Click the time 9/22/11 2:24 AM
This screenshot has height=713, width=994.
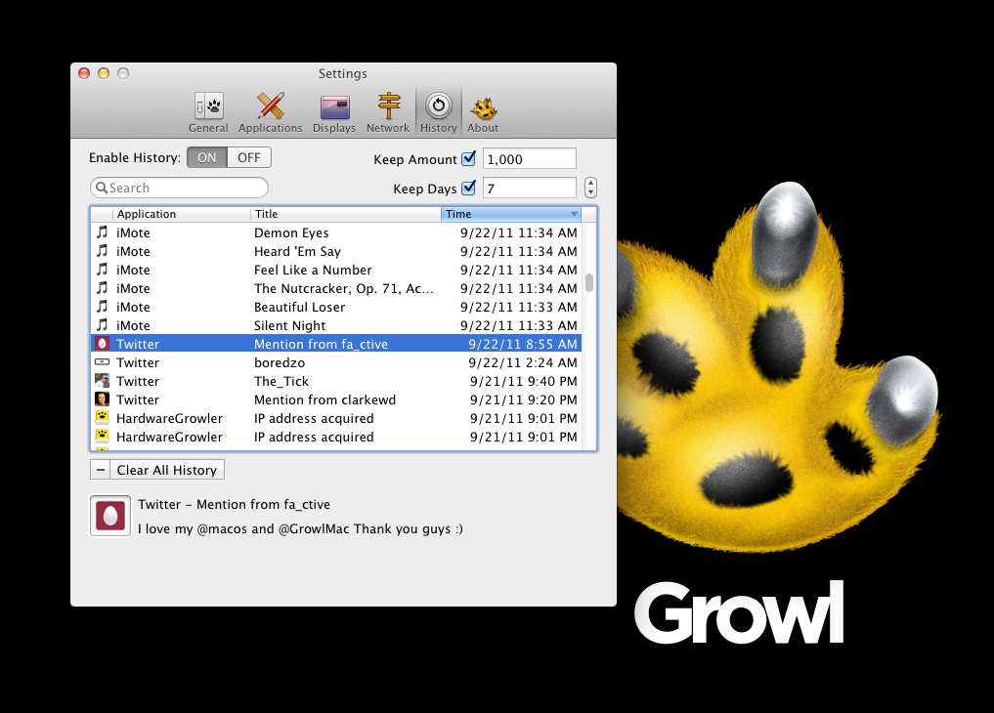pyautogui.click(x=523, y=362)
